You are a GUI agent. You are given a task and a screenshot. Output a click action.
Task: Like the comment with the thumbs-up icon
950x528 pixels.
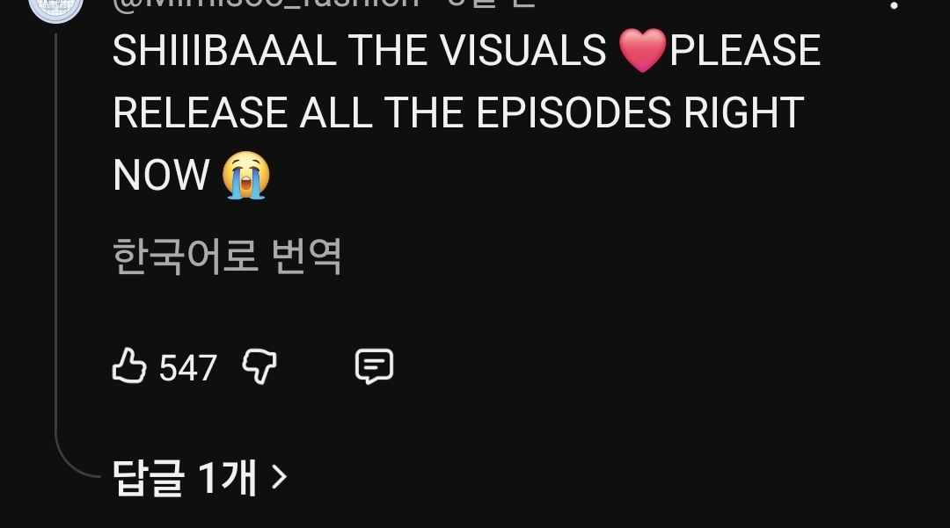(x=129, y=365)
